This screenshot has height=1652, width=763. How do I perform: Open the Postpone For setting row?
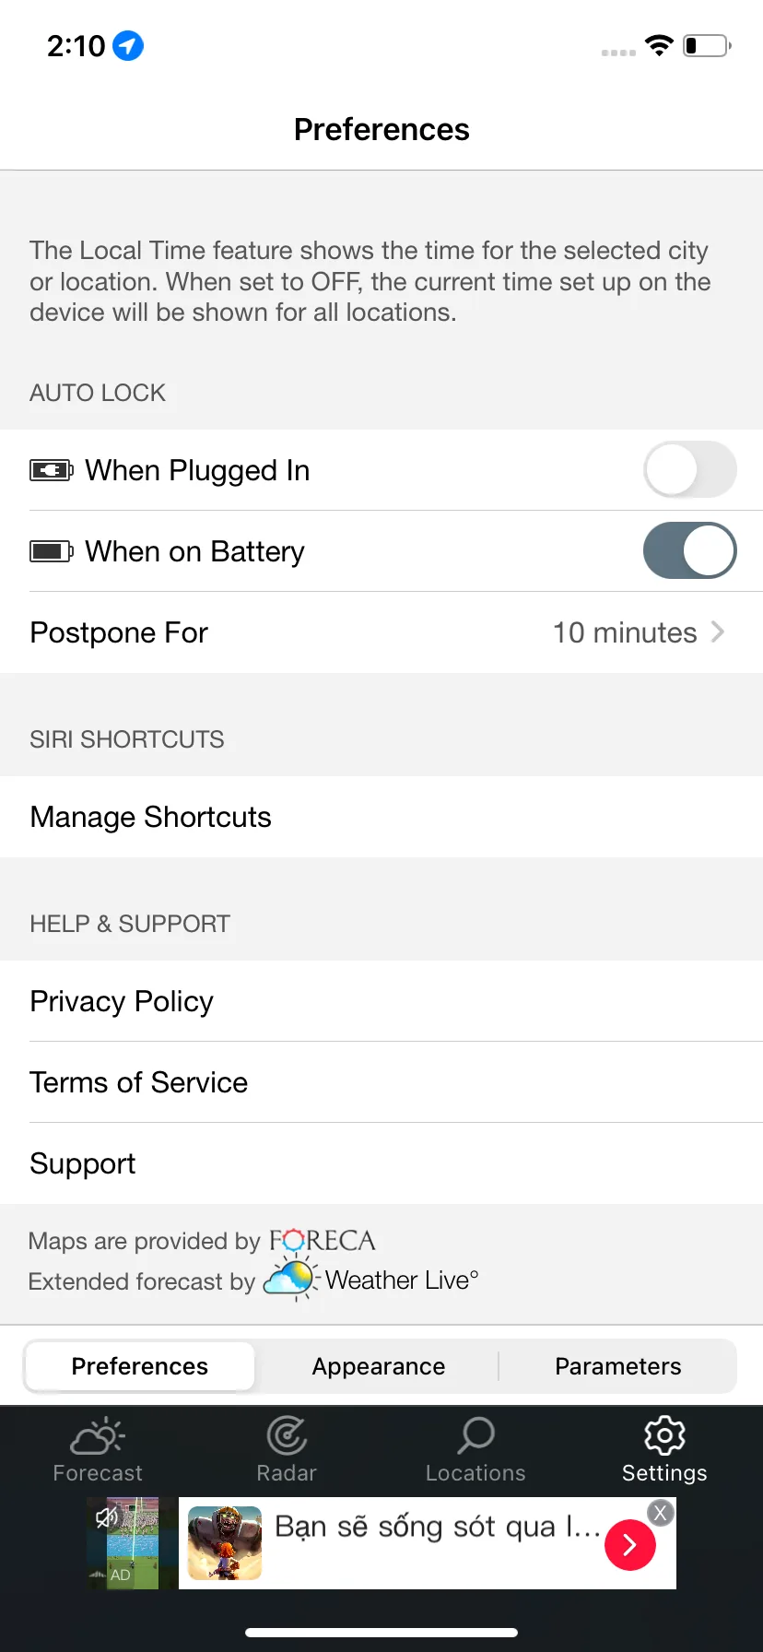369,632
